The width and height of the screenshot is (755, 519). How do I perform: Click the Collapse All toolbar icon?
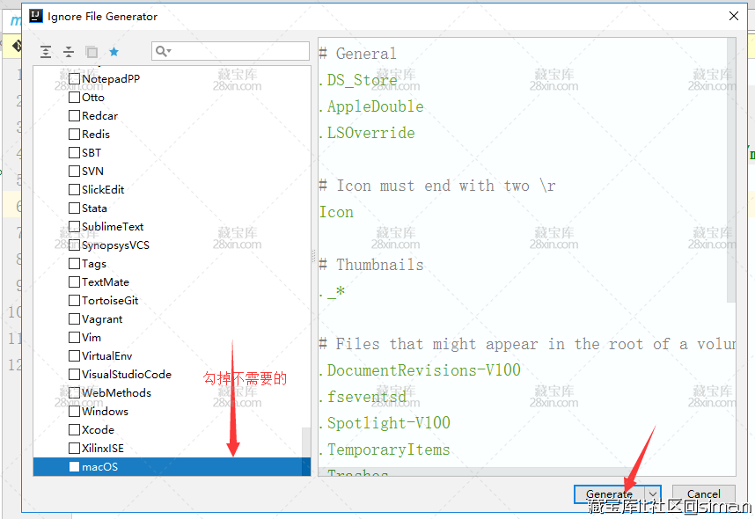pyautogui.click(x=68, y=52)
